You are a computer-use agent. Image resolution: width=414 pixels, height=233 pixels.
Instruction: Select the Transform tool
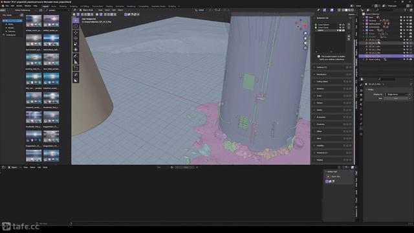(76, 50)
